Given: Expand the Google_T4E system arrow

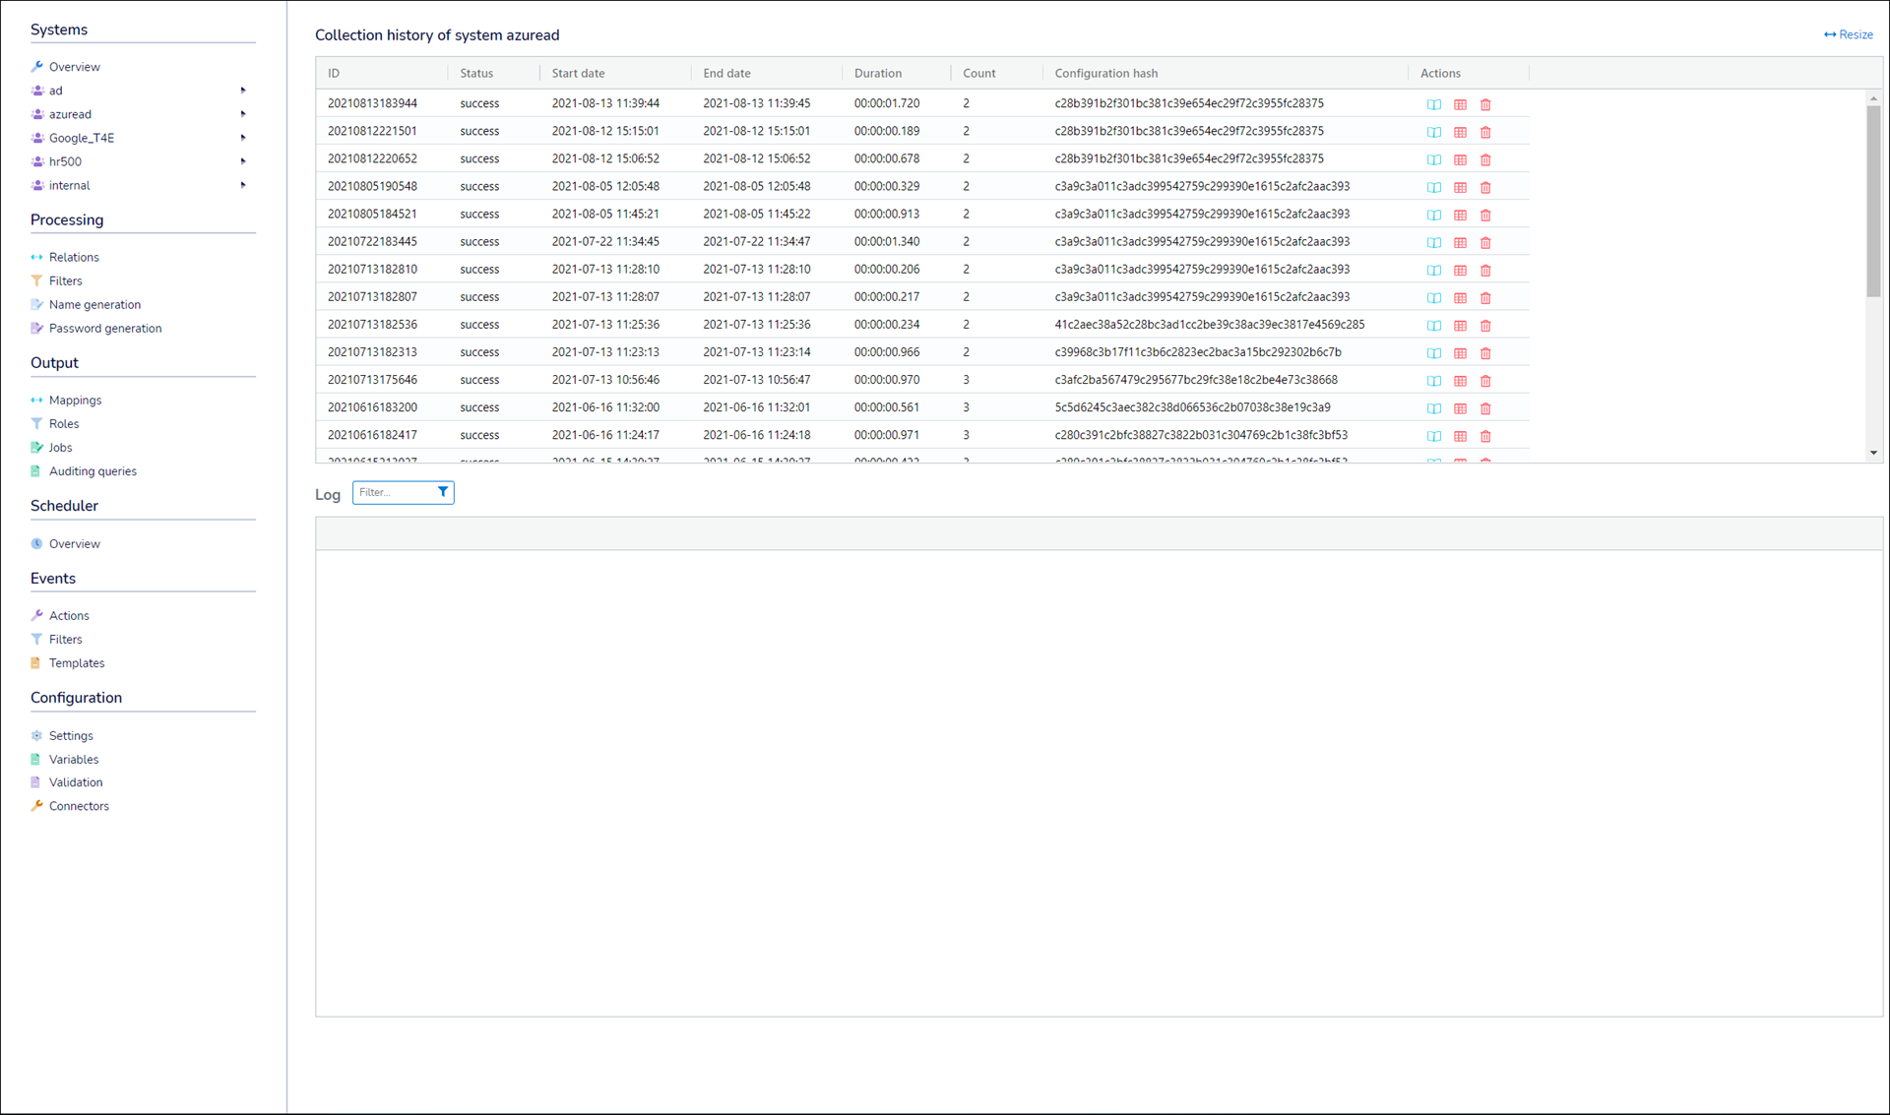Looking at the screenshot, I should (x=243, y=138).
